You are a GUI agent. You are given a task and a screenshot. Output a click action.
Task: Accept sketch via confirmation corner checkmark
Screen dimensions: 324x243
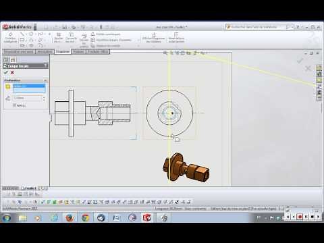[x=300, y=60]
